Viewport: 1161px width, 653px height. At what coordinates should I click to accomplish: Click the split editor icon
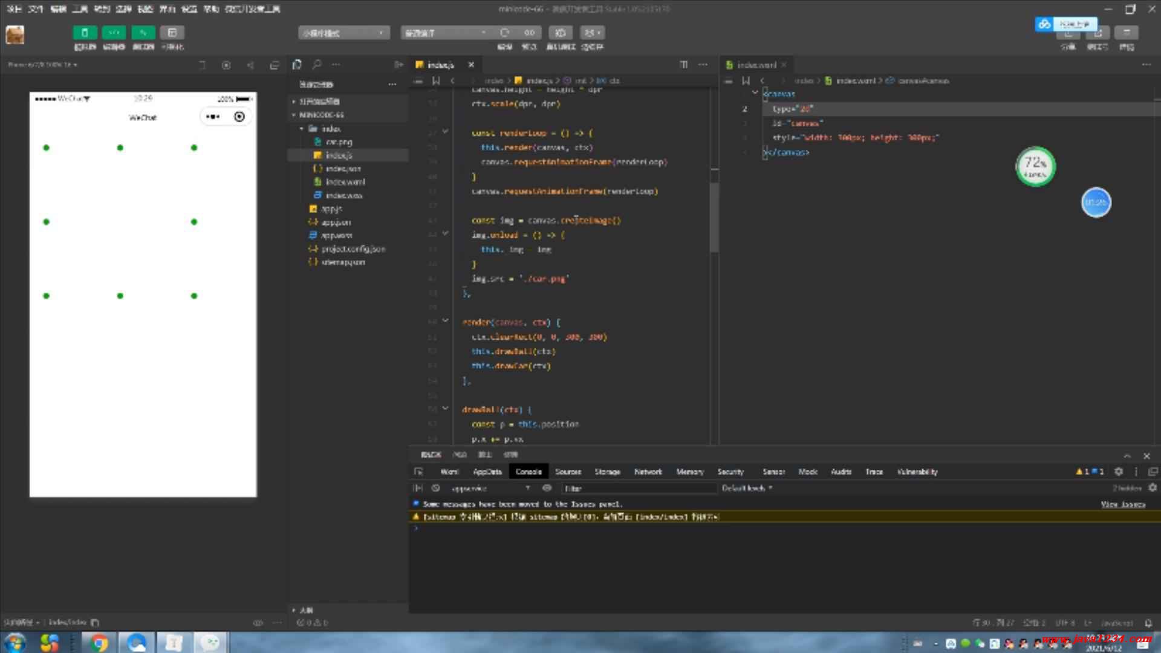click(x=684, y=65)
